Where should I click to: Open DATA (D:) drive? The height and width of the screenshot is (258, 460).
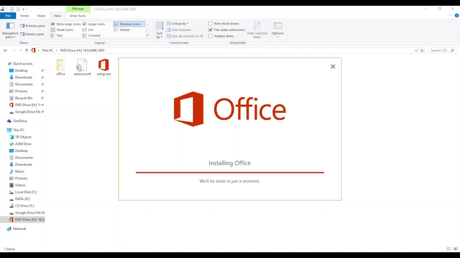22,199
